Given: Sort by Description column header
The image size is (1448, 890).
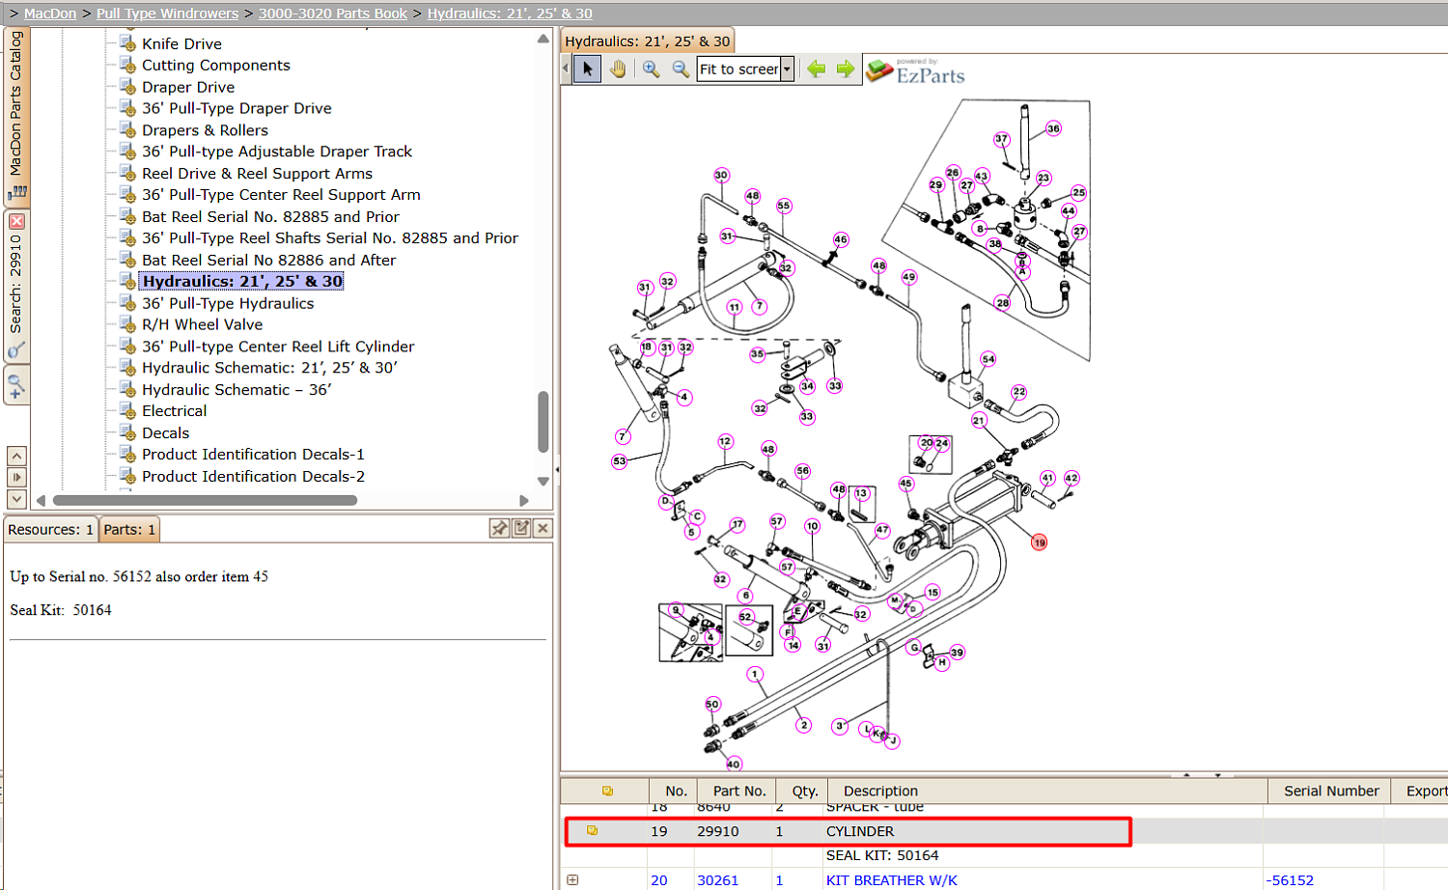Looking at the screenshot, I should click(880, 791).
